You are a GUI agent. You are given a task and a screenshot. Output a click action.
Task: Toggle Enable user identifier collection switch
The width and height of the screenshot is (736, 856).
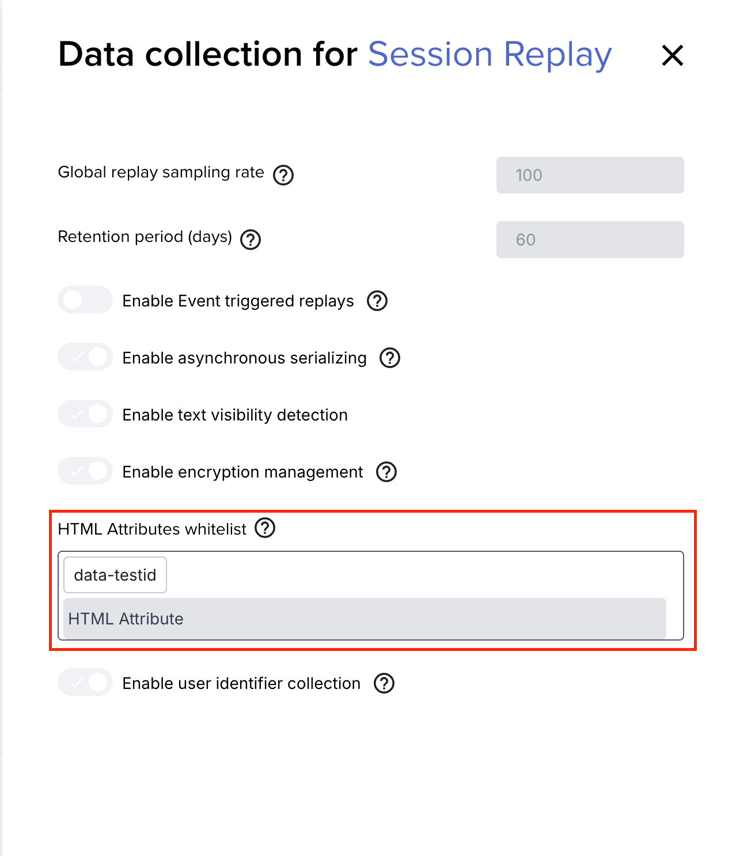(x=85, y=682)
